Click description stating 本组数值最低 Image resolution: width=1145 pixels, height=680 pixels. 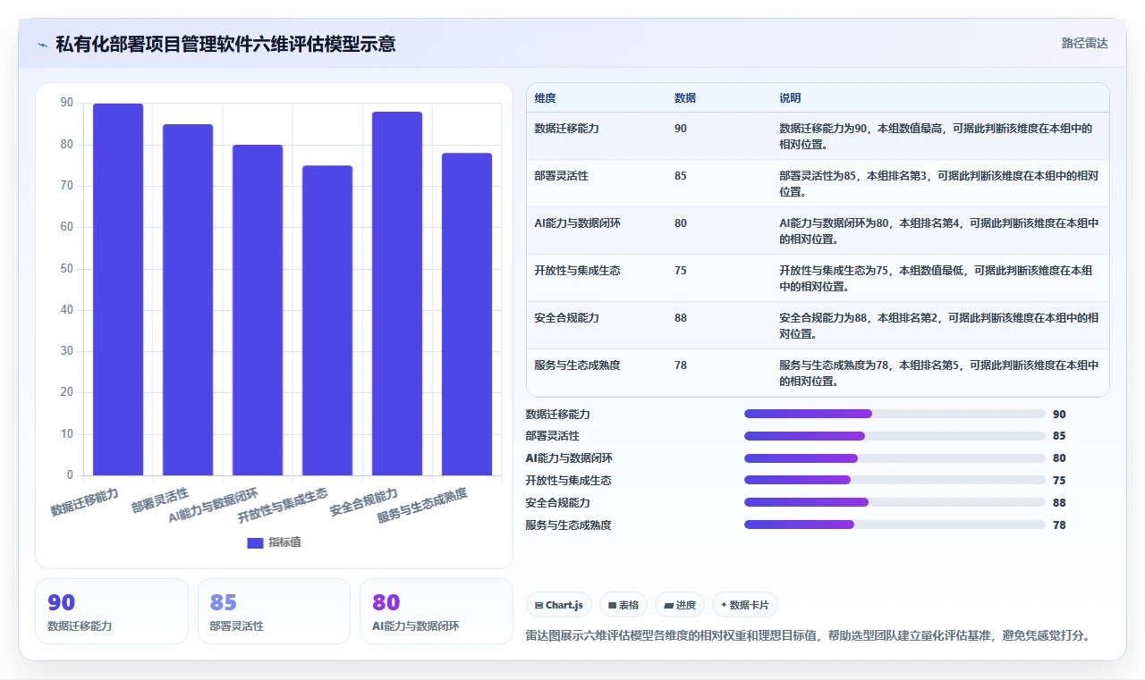pos(937,279)
